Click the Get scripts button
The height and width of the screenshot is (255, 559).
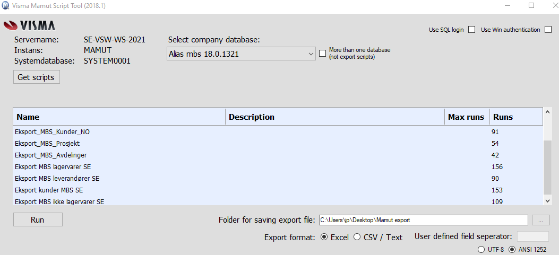[x=36, y=77]
